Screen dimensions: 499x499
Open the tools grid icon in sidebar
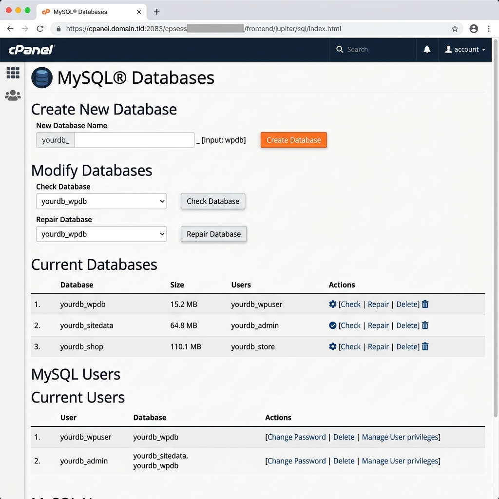coord(13,73)
